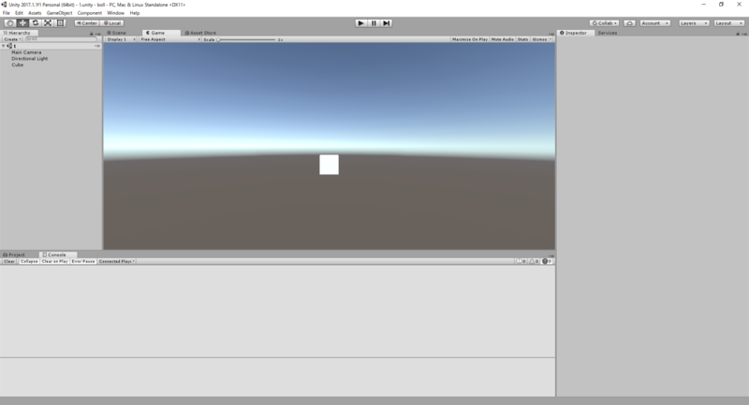Toggle Stats overlay in Game view
749x405 pixels.
click(x=522, y=39)
